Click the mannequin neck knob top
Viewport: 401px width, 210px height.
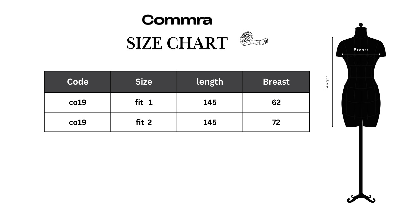click(361, 25)
